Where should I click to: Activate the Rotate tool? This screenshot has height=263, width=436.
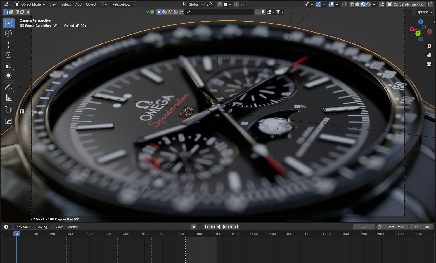pyautogui.click(x=8, y=55)
